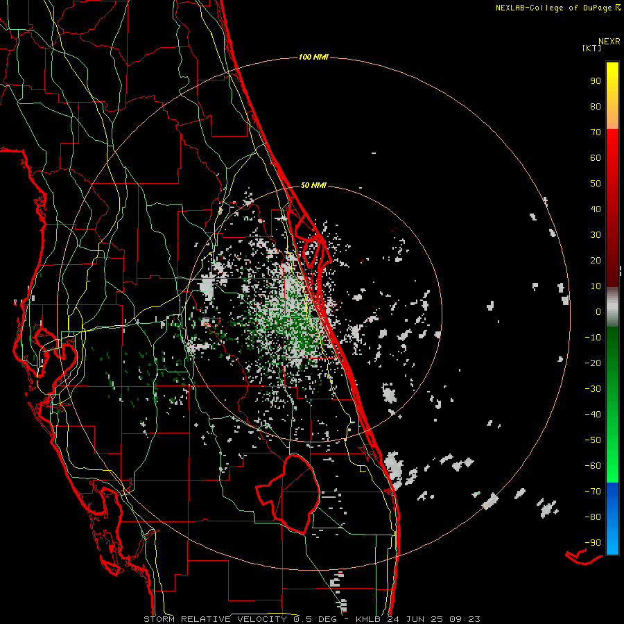Click the positive 30 scale value
Screen dimensions: 624x624
(596, 235)
